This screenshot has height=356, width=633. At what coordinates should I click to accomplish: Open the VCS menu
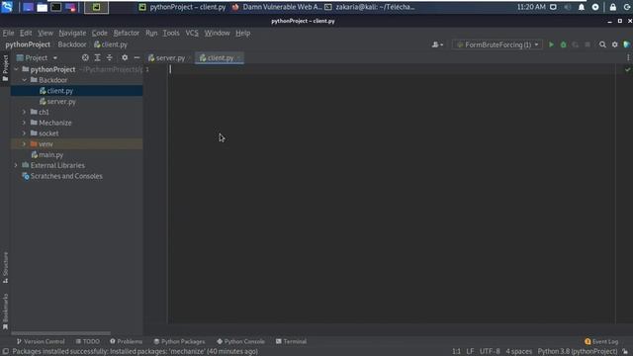[192, 33]
